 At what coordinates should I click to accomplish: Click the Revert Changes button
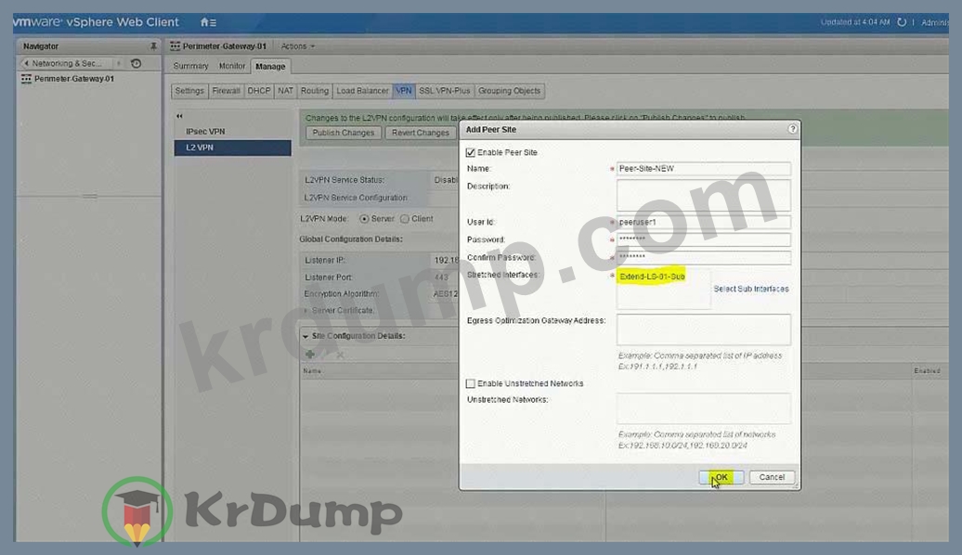[421, 133]
